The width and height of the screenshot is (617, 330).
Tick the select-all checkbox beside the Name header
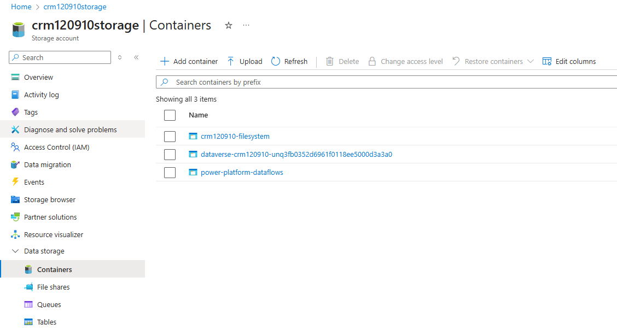(170, 115)
